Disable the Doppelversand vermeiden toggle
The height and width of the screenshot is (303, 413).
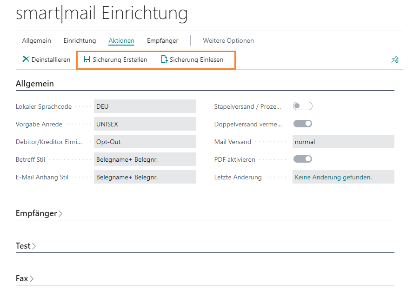[302, 124]
